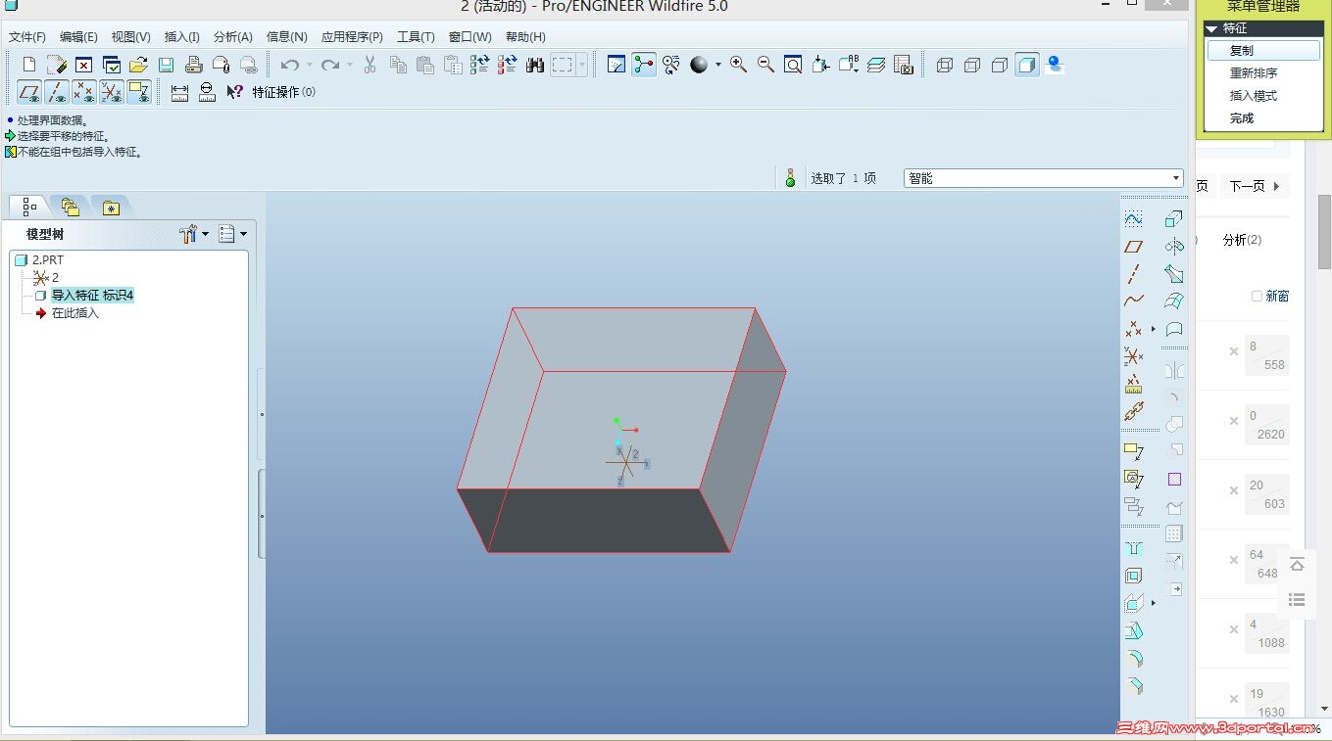
Task: Expand the datum point tool flyout arrow
Action: coord(1154,329)
